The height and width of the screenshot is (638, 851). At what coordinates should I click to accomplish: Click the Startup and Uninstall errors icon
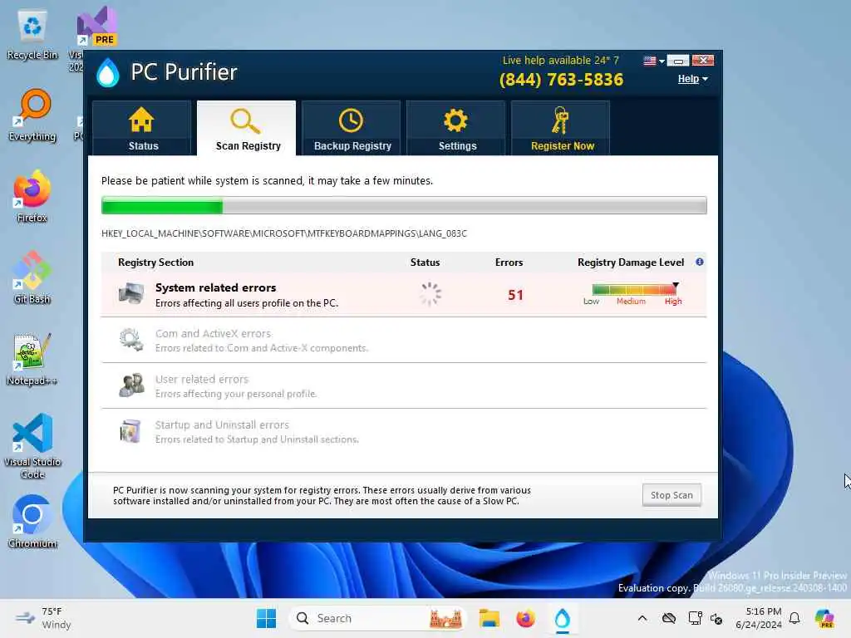130,431
